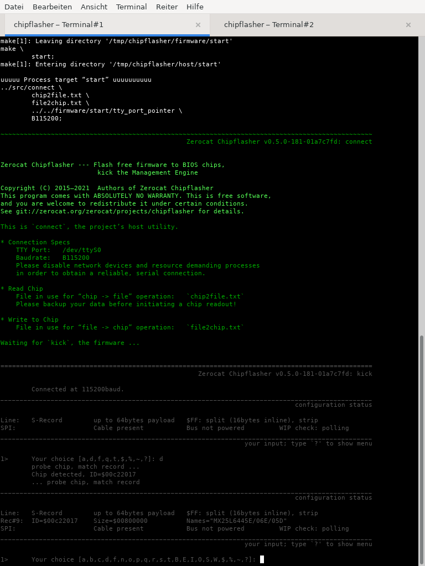Click 'This program comes with ABSOLUTELY NO WARRANTY' line
425x566 pixels.
pos(136,196)
